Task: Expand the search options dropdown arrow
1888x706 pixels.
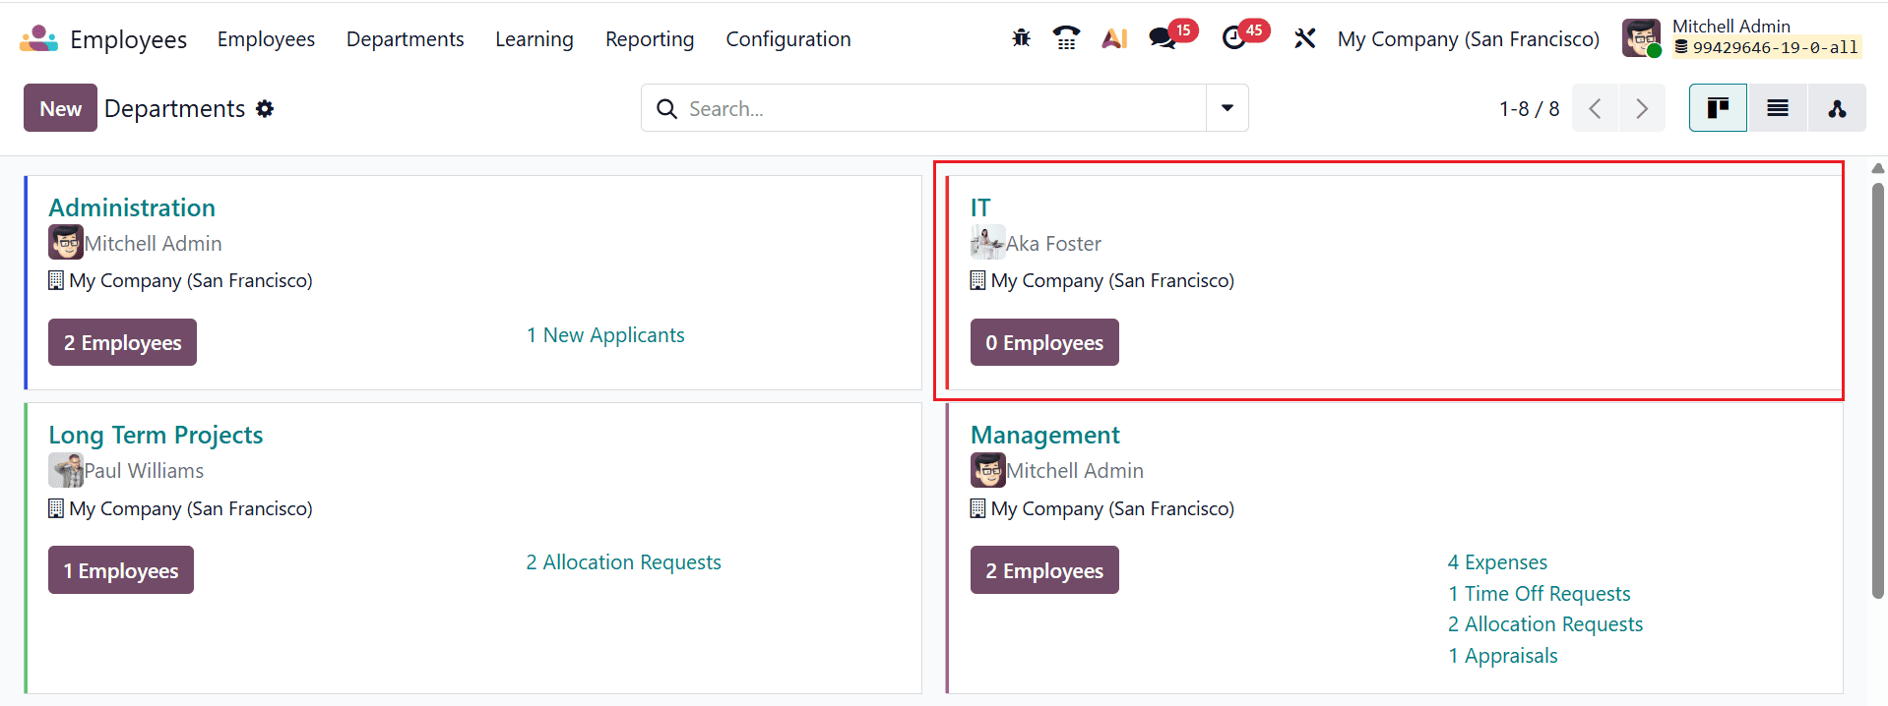Action: click(x=1227, y=108)
